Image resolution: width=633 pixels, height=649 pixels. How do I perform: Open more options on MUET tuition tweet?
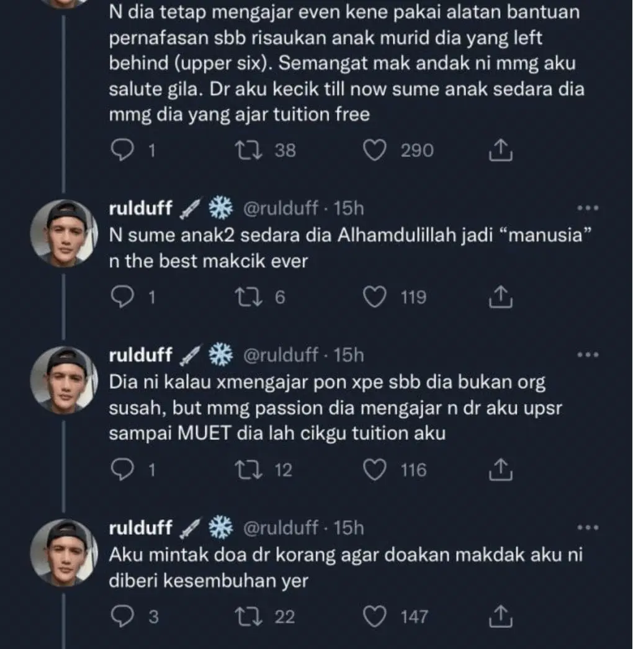point(588,356)
